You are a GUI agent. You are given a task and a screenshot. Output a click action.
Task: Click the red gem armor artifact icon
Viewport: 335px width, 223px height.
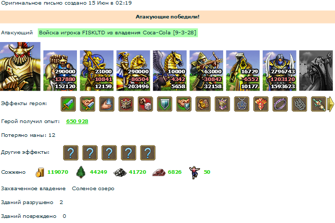[261, 104]
